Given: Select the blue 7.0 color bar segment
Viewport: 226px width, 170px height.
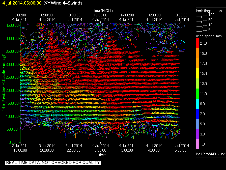Looking at the screenshot, I should point(197,114).
